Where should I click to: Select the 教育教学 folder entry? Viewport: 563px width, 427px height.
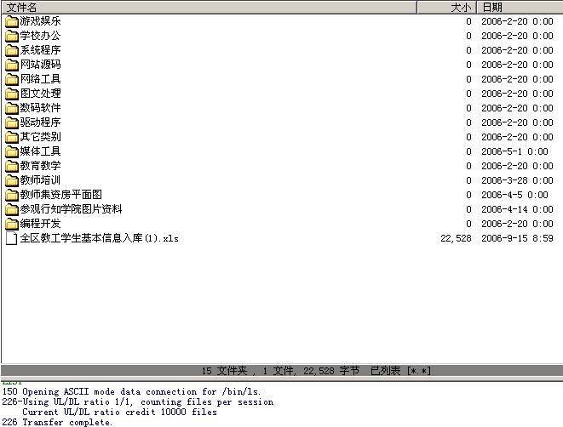(40, 166)
